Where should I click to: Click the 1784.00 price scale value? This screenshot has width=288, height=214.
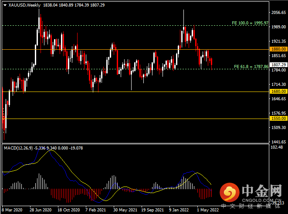coord(279,70)
